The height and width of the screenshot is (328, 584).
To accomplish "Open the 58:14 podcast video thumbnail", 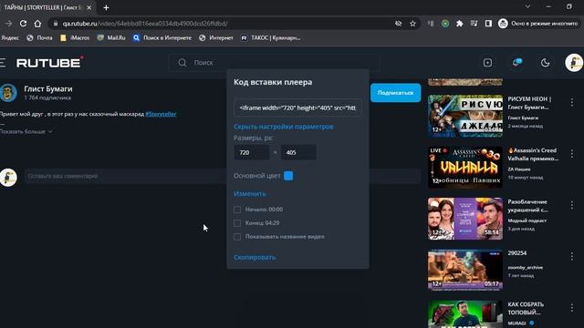I will point(465,219).
